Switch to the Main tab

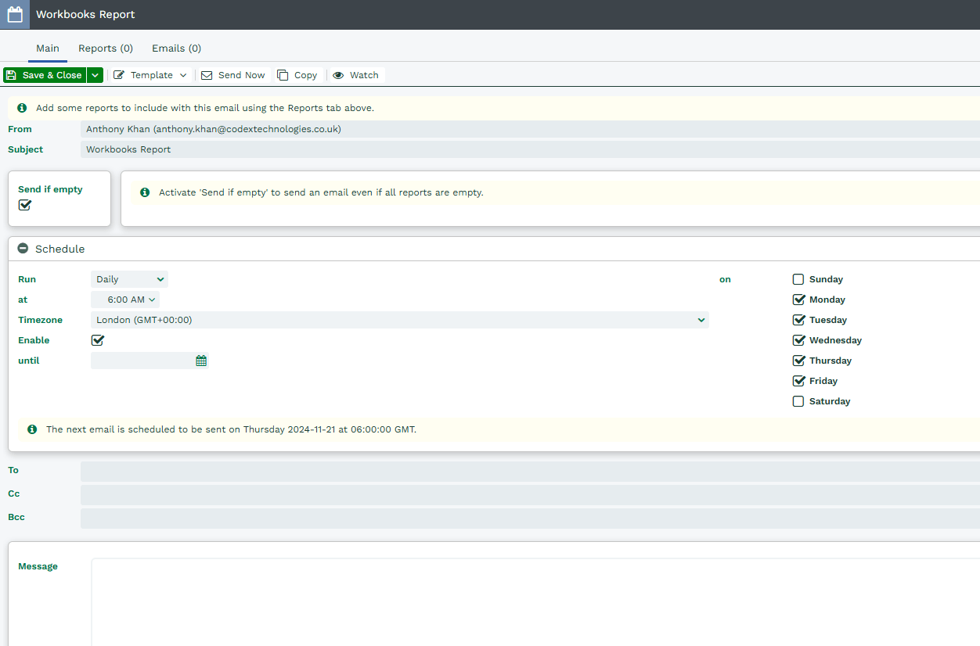pyautogui.click(x=48, y=48)
